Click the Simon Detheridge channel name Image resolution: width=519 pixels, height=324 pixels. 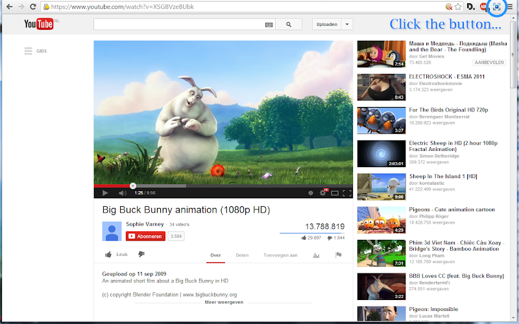pyautogui.click(x=439, y=156)
